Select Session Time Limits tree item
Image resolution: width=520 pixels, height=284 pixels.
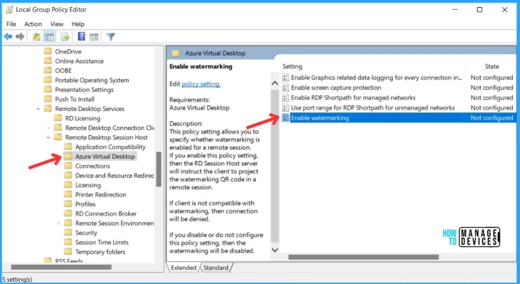tap(102, 242)
